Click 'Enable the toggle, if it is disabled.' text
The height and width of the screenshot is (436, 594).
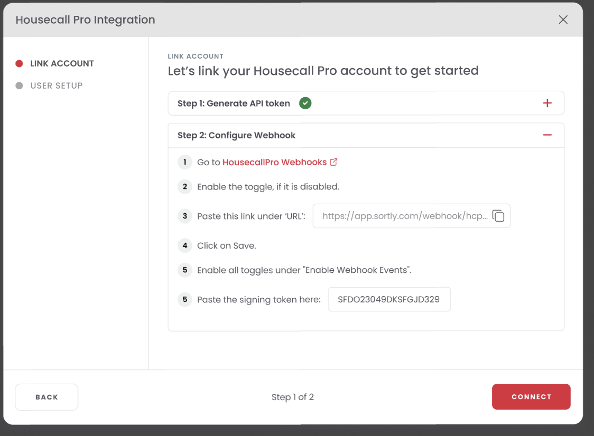click(x=268, y=186)
